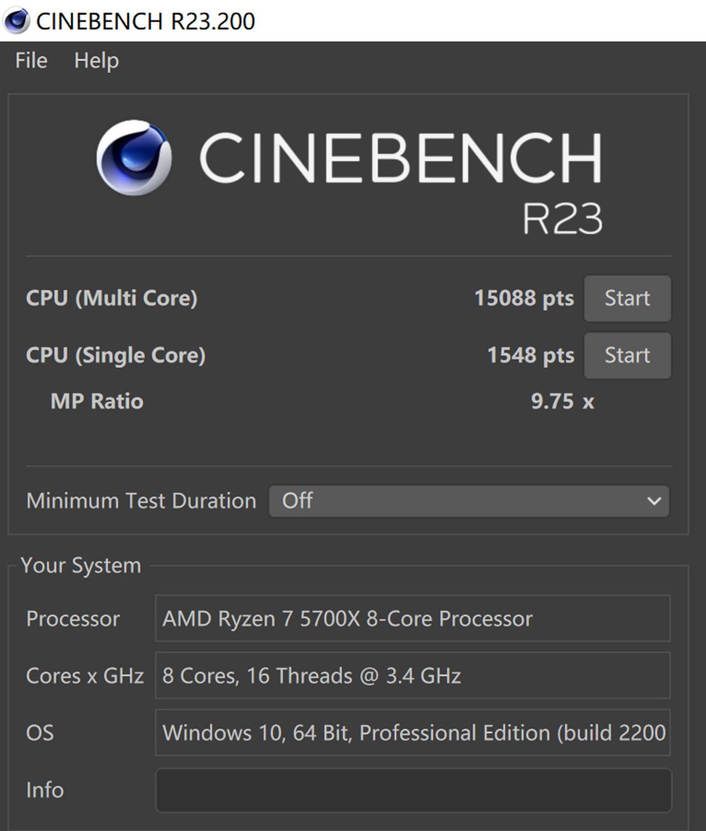
Task: Click the CPU (Multi Core) label
Action: coord(112,298)
